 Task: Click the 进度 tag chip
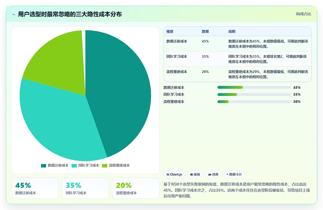[213, 174]
